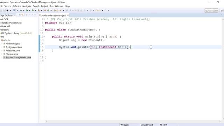Click the Forward navigation arrow icon
224x126 pixels.
[105, 10]
